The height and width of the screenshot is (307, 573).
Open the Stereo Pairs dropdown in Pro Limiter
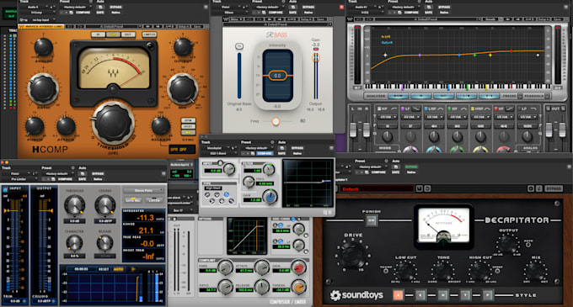(143, 190)
